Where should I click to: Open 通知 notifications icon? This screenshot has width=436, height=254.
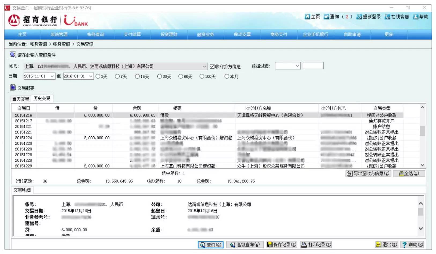326,17
